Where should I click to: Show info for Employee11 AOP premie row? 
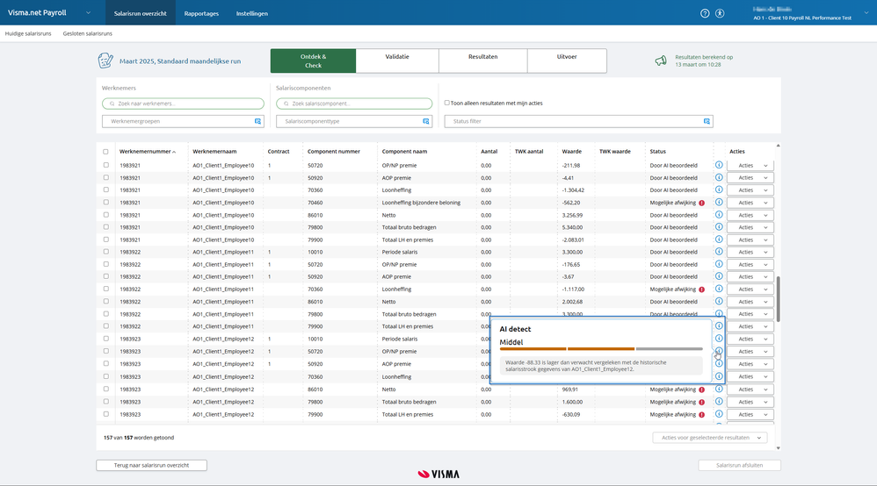point(719,276)
